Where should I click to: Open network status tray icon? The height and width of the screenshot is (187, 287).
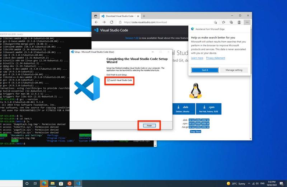pos(253,183)
